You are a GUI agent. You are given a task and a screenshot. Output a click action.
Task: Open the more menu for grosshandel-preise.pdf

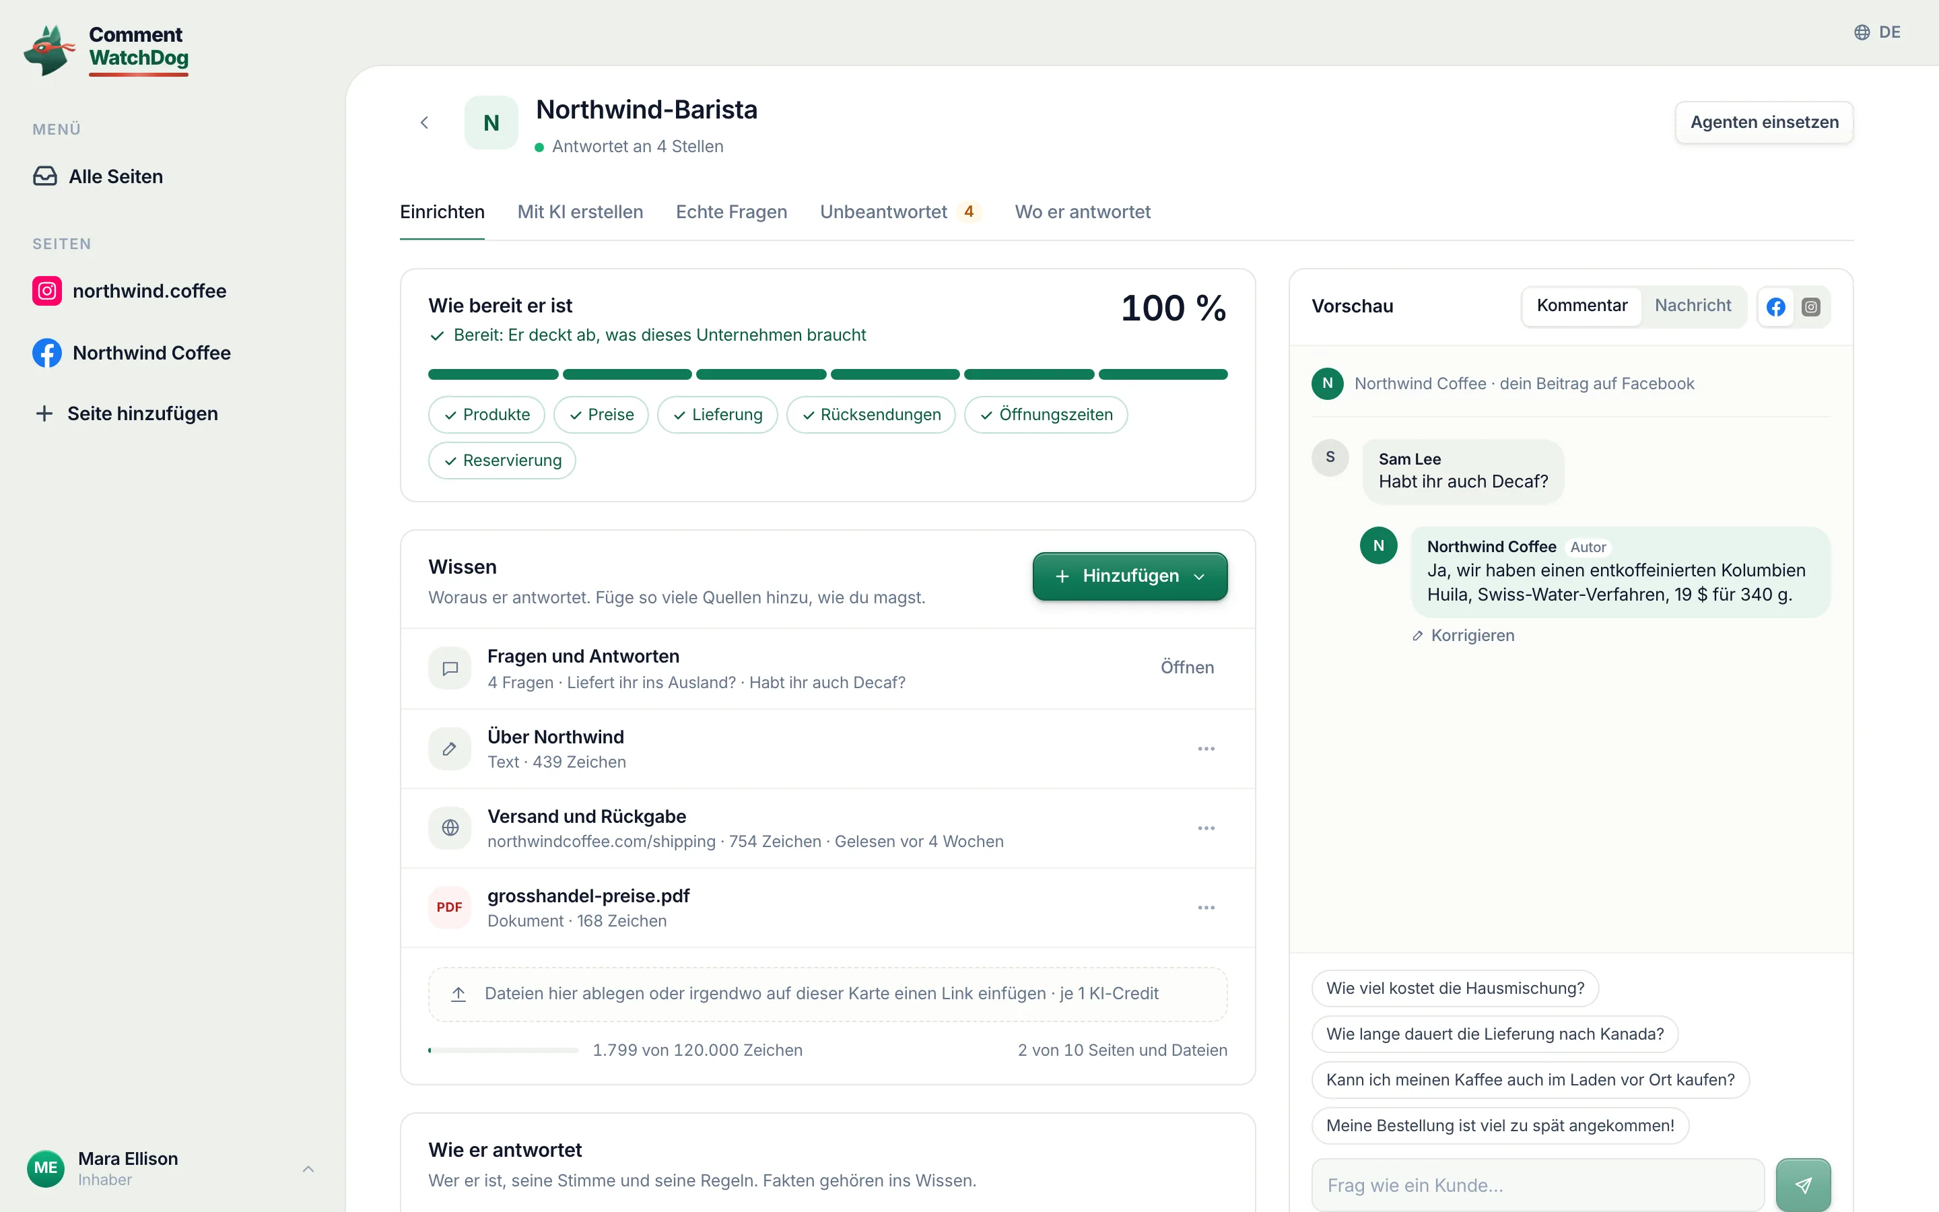click(x=1206, y=908)
